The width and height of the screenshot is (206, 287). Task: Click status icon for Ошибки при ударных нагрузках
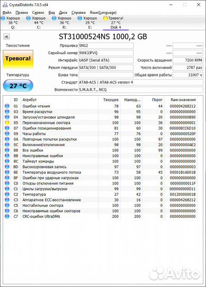(x=7, y=178)
